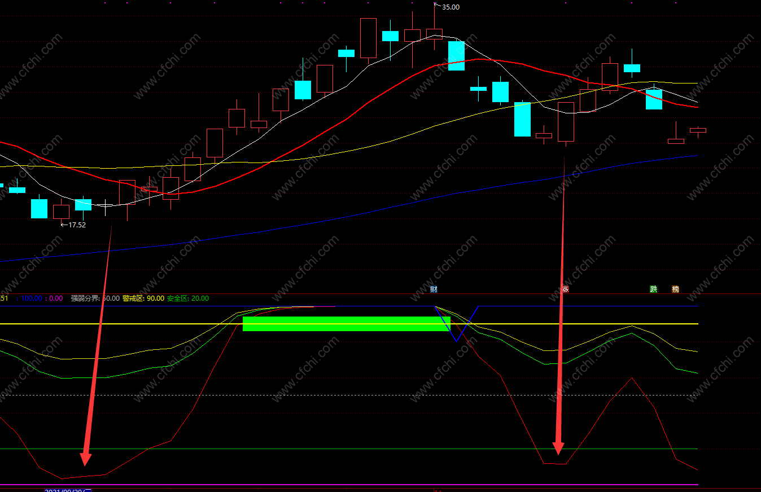Click the orange 榜 marker icon
The height and width of the screenshot is (492, 761).
[x=675, y=289]
